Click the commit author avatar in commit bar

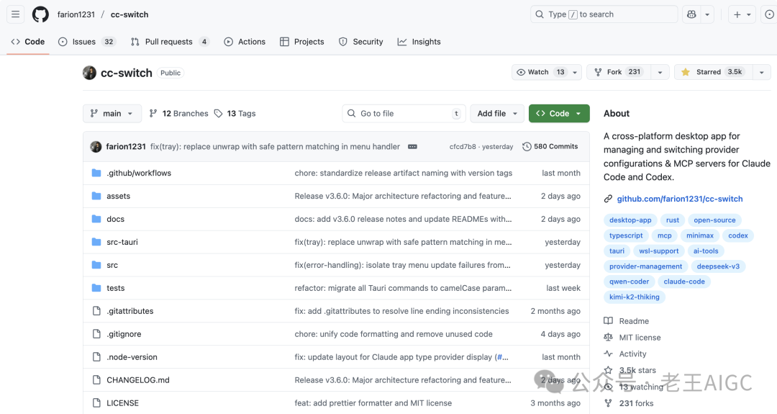[96, 147]
